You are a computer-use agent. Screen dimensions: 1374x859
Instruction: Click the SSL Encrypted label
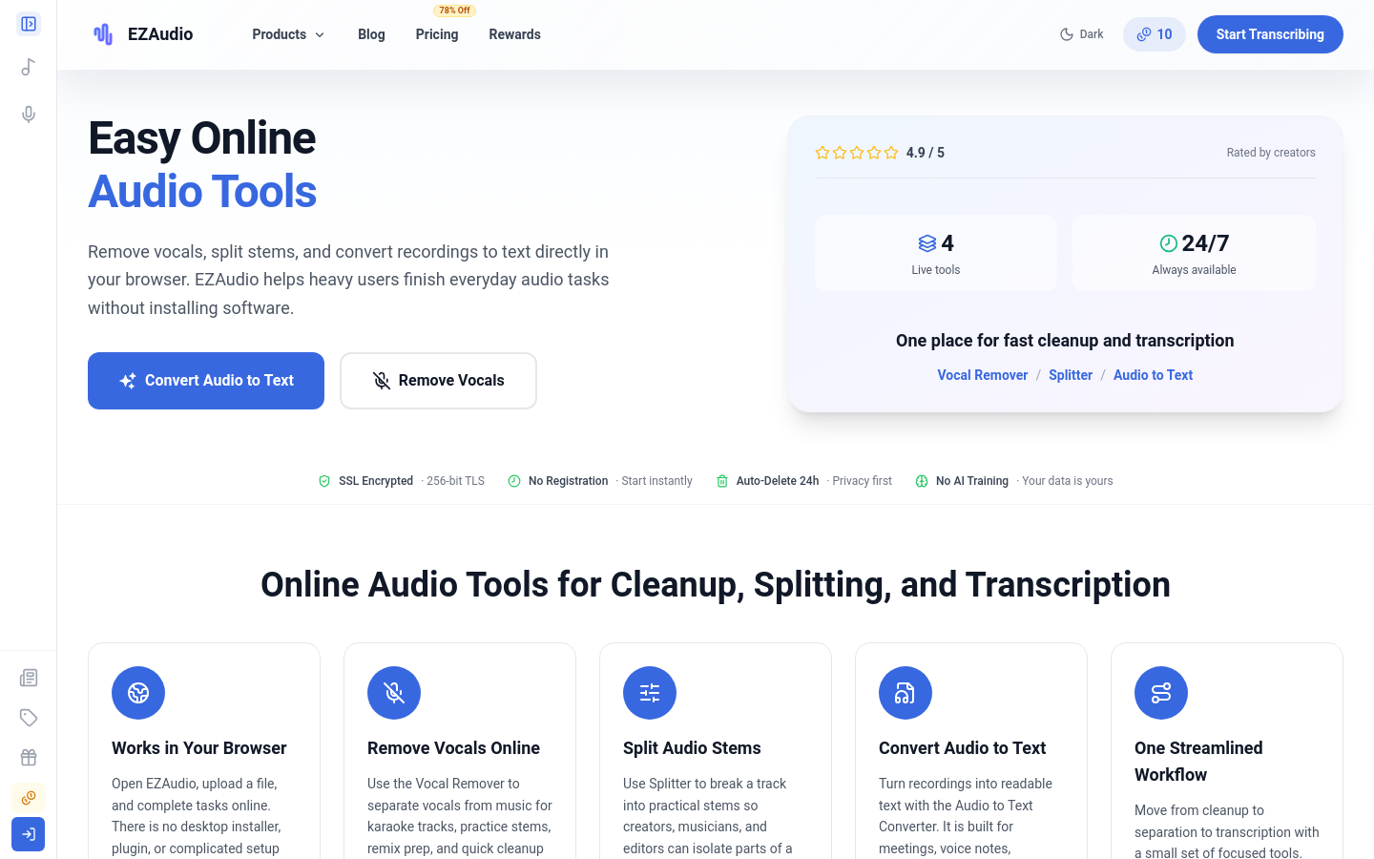click(376, 481)
